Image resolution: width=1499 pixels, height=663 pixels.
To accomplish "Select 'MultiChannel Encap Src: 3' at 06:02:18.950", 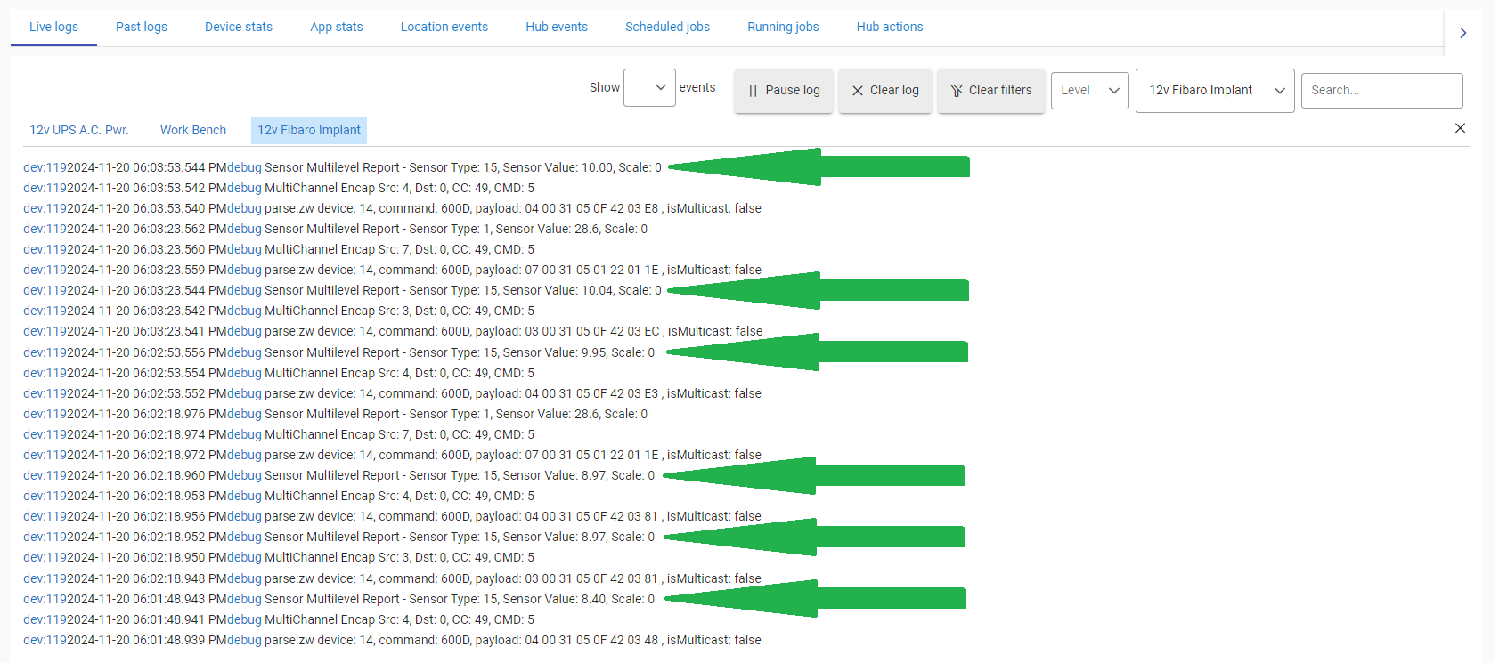I will pyautogui.click(x=336, y=557).
